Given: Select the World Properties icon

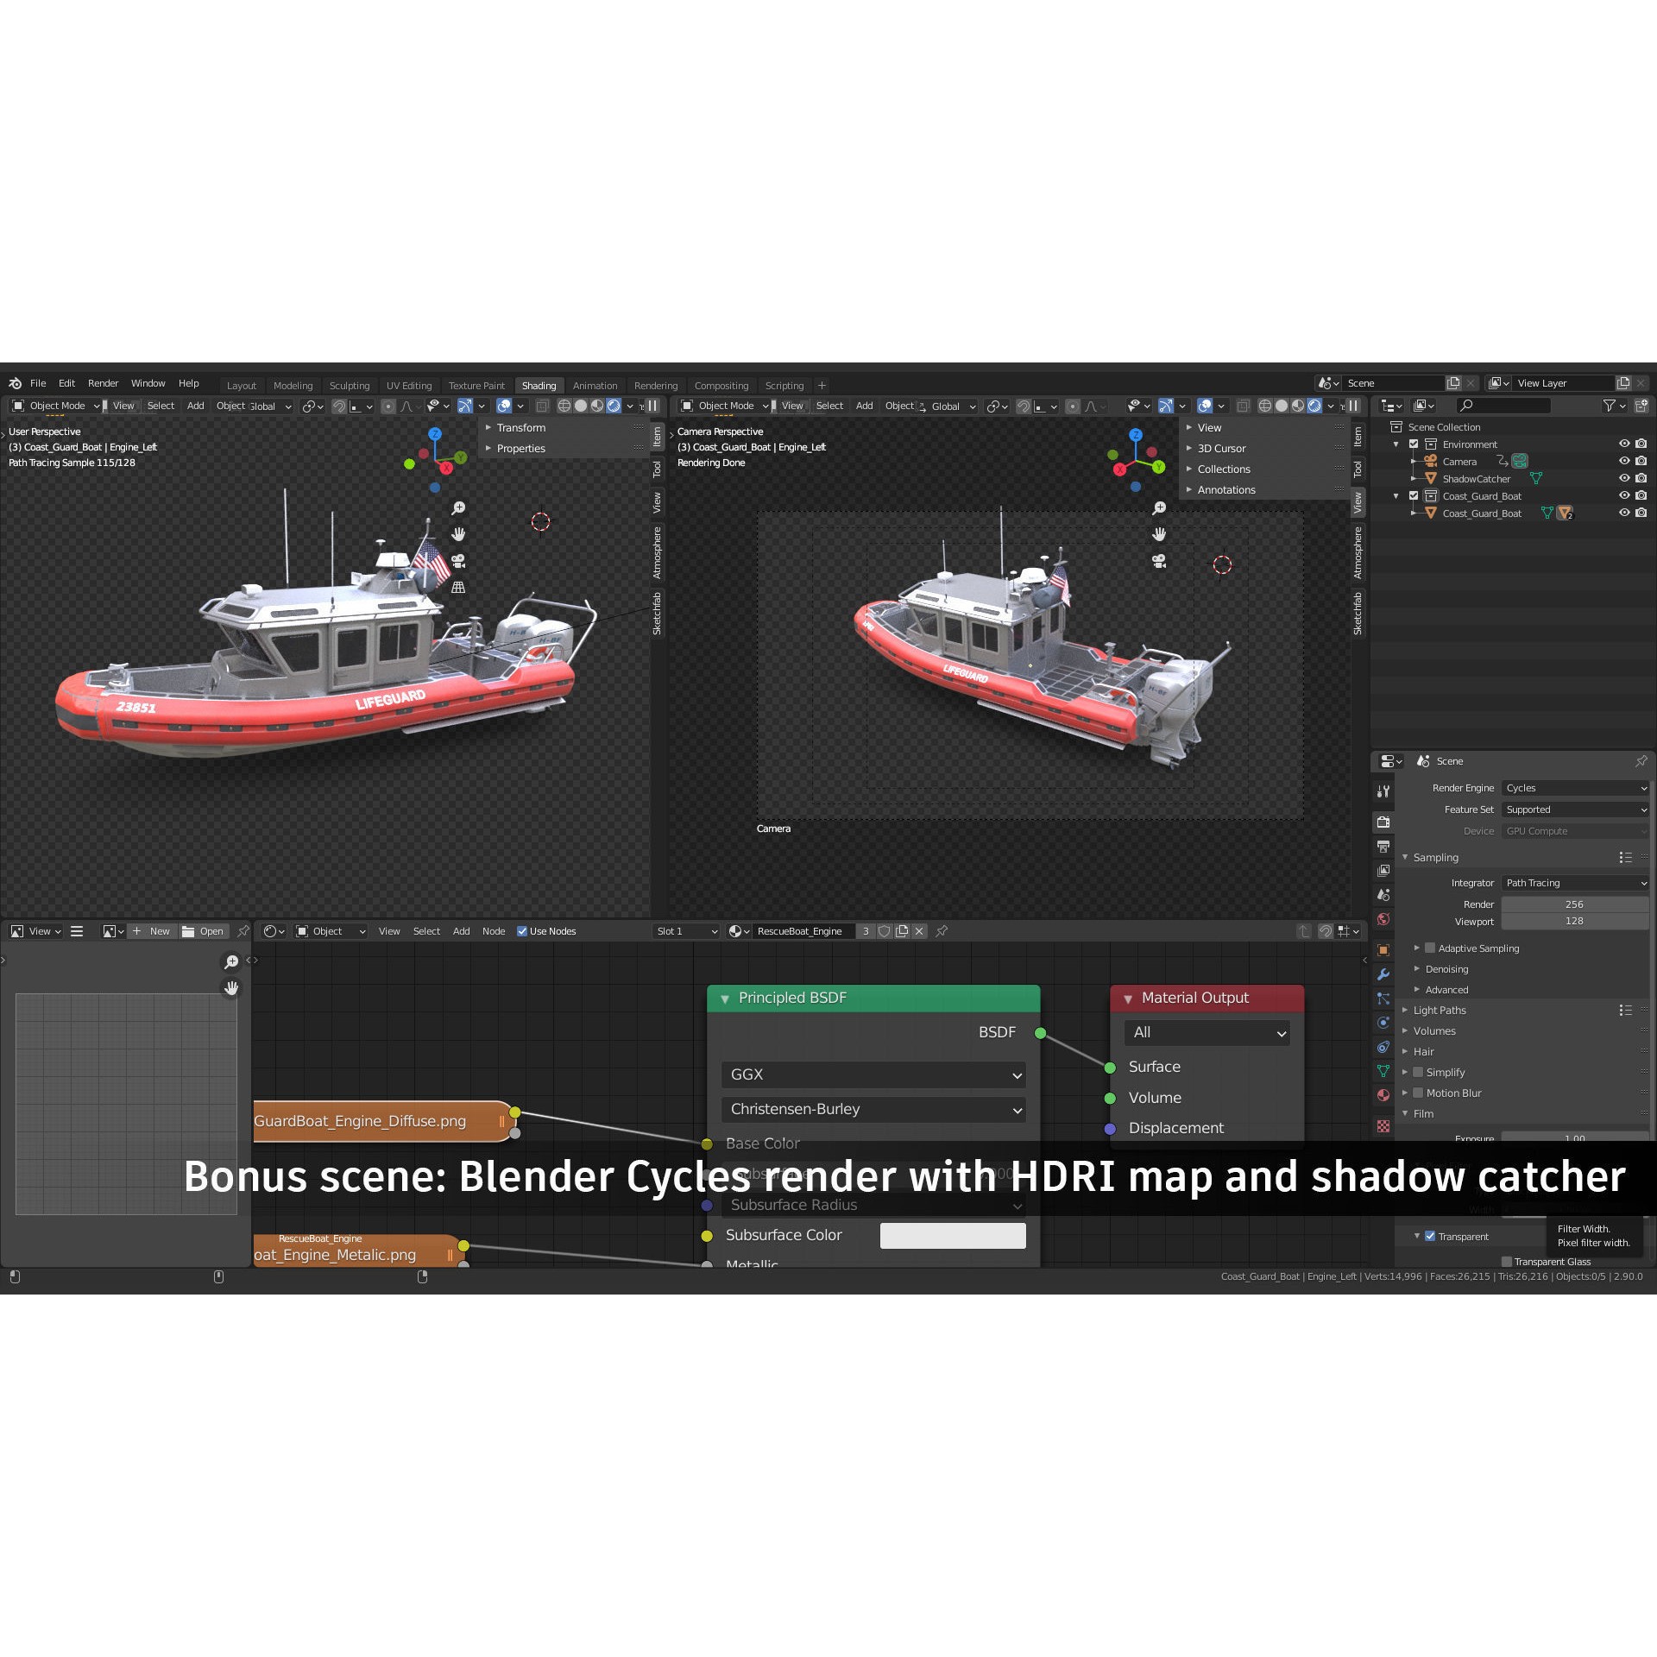Looking at the screenshot, I should [x=1383, y=918].
